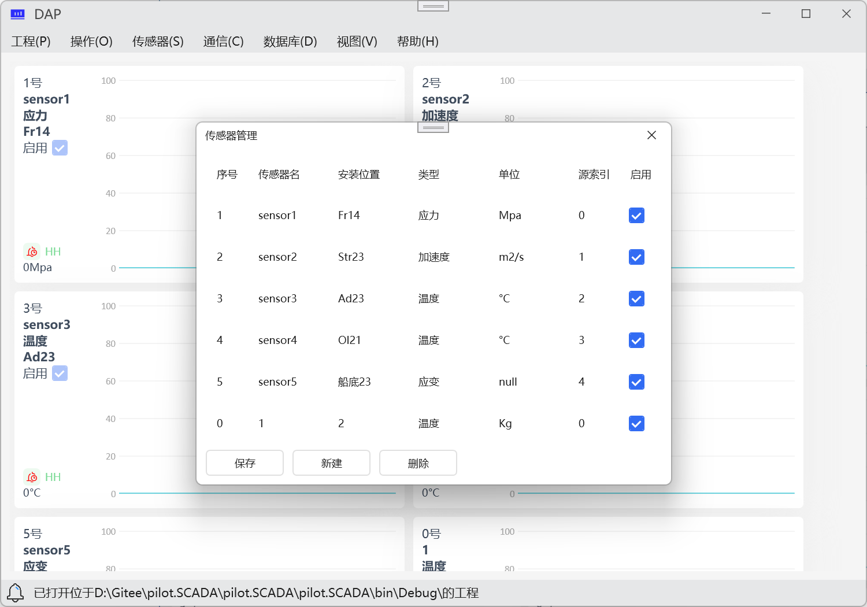867x607 pixels.
Task: Click the HH alarm label on sensor3 card
Action: click(x=53, y=477)
